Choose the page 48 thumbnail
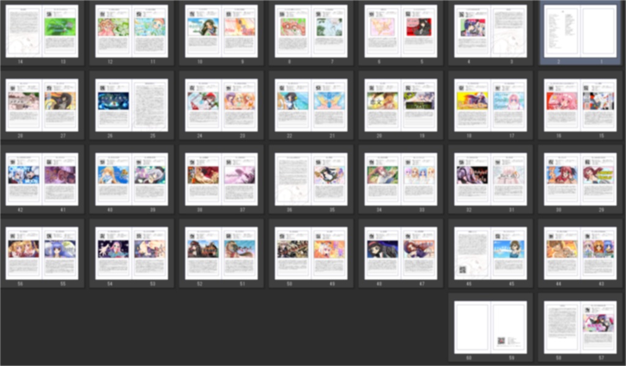This screenshot has width=626, height=366. coord(383,253)
